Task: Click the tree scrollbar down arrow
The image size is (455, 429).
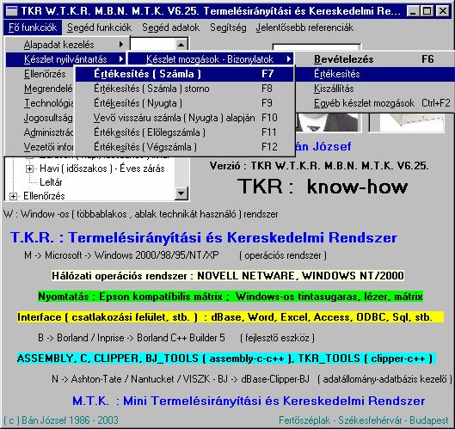Action: (181, 193)
